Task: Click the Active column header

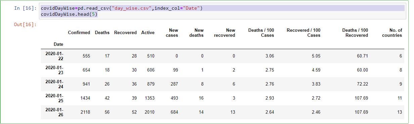Action: [148, 33]
